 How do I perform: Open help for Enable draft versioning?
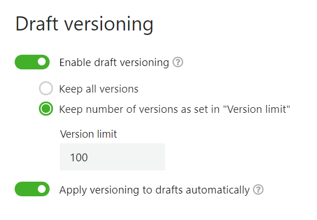coord(178,62)
